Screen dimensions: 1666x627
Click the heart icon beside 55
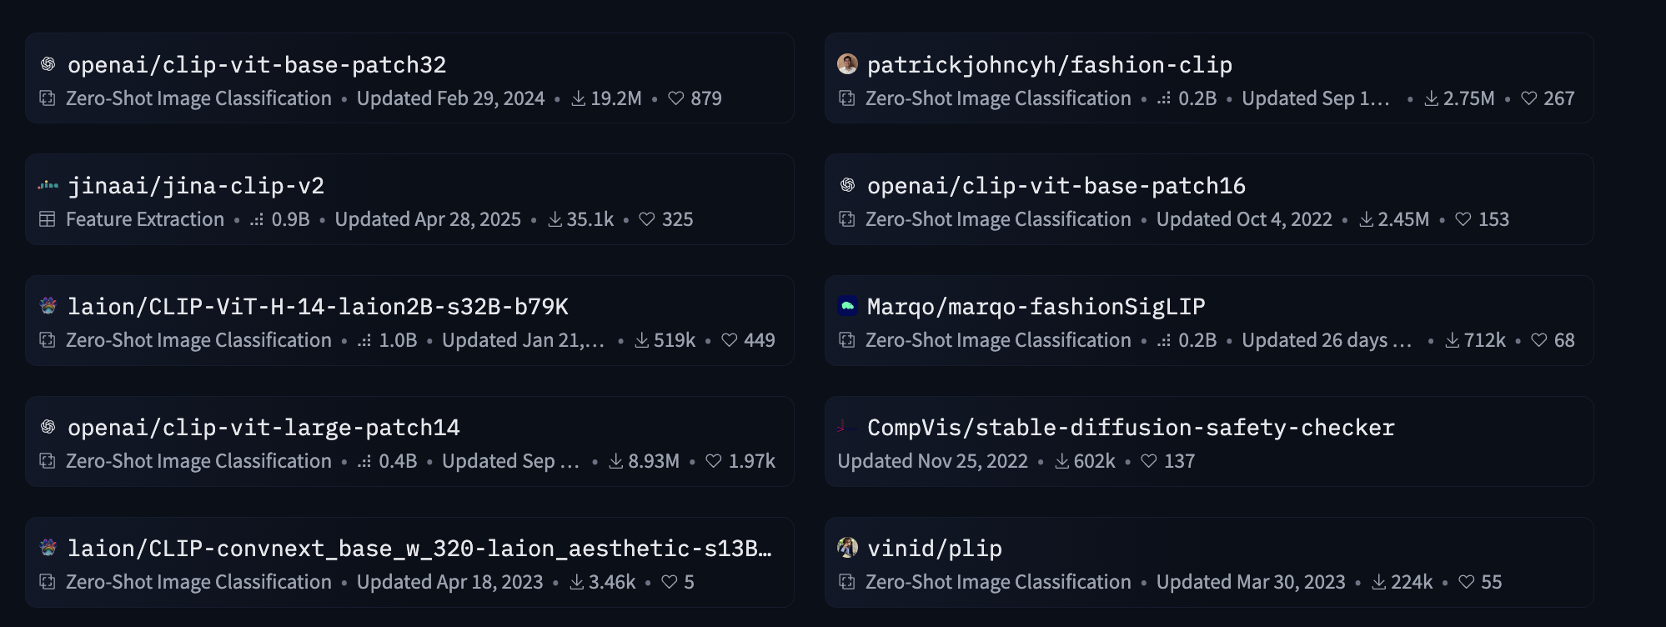[1467, 582]
